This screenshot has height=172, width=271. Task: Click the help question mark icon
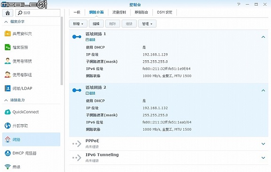pos(239,4)
